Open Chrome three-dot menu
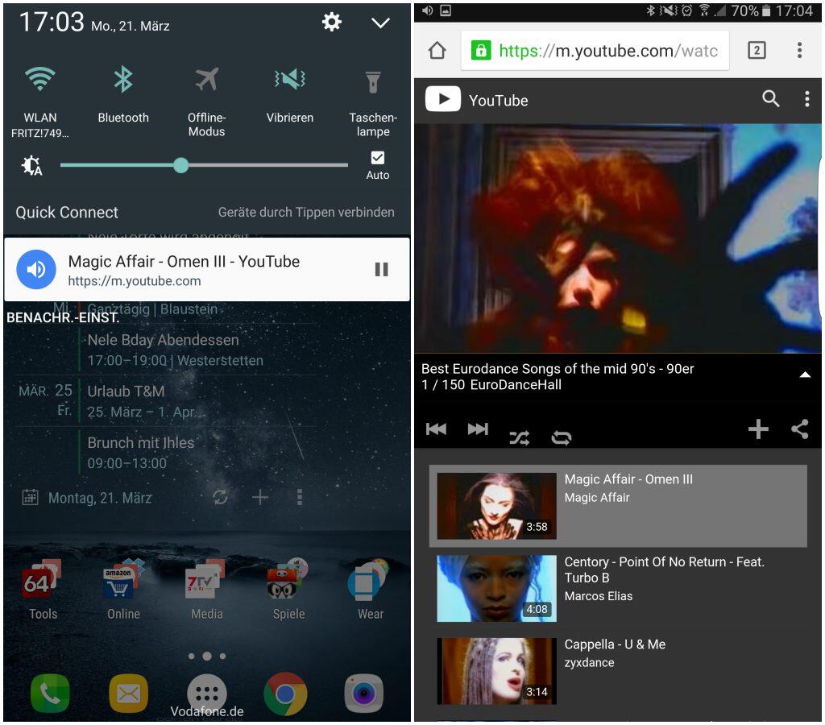Image resolution: width=825 pixels, height=725 pixels. coord(799,51)
